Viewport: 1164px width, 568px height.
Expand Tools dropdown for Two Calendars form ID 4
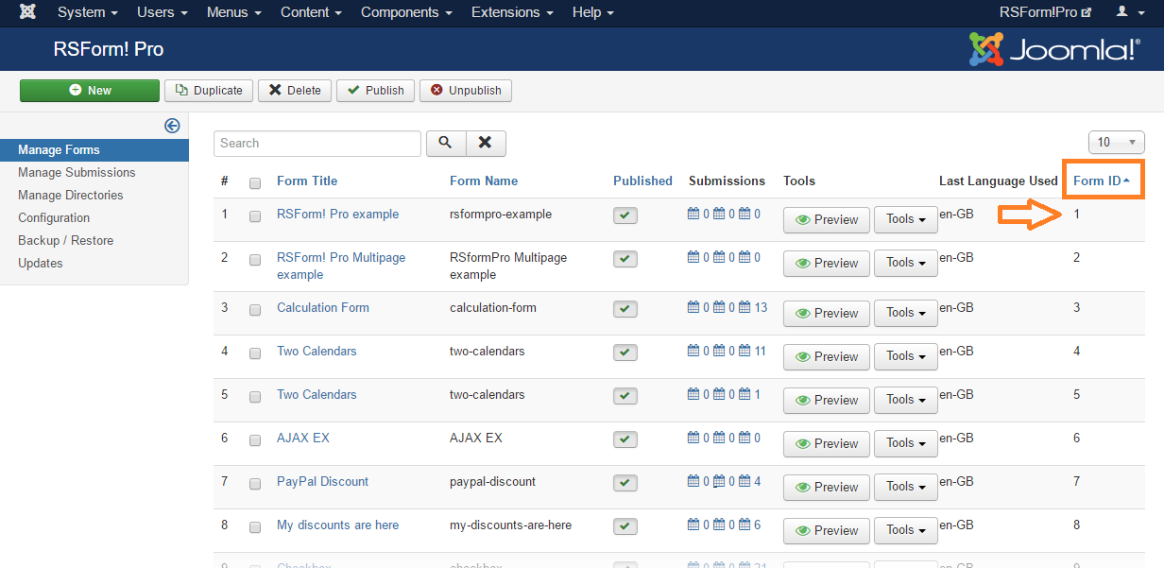[905, 356]
